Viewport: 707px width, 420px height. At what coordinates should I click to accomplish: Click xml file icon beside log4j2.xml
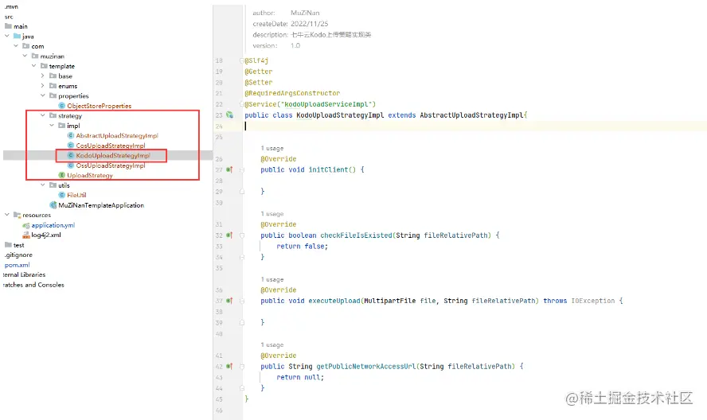point(26,235)
